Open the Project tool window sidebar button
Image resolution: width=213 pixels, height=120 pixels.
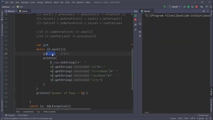2,16
